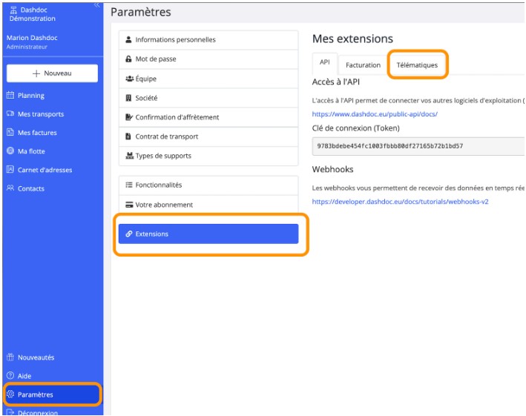Viewport: 526px width, 416px height.
Task: Click the Carnet d'adresses book icon
Action: (x=10, y=170)
